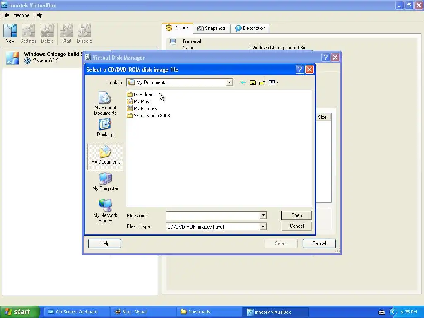The image size is (424, 318).
Task: Open My Computer in places bar
Action: coord(105,182)
